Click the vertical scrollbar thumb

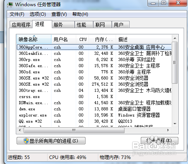(175, 63)
